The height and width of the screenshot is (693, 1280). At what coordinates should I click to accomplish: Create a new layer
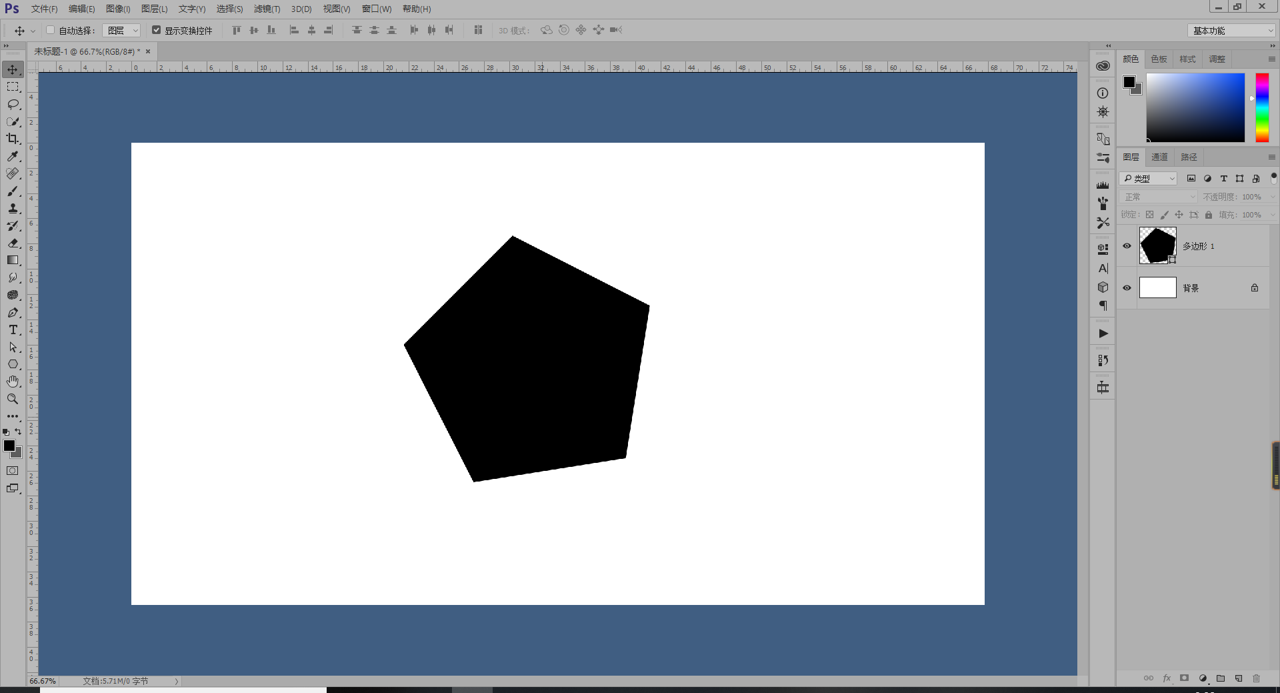(1239, 678)
